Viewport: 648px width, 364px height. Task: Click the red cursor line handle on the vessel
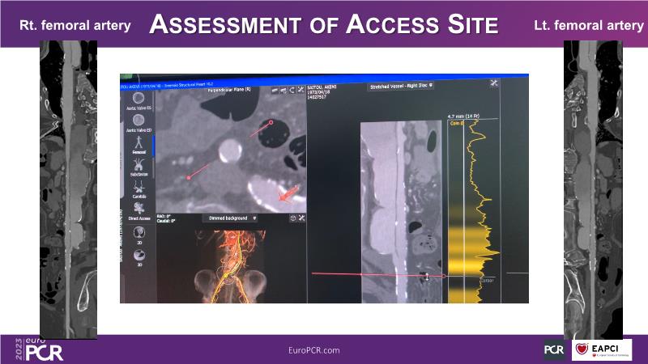pos(428,277)
